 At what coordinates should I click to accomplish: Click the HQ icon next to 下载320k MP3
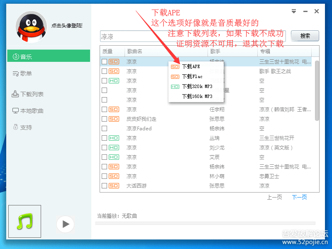click(175, 87)
